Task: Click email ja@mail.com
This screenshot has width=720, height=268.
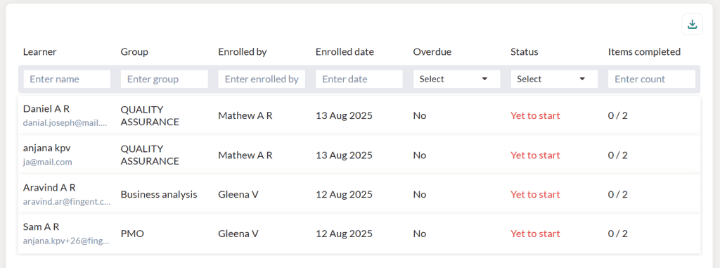Action: pyautogui.click(x=47, y=162)
